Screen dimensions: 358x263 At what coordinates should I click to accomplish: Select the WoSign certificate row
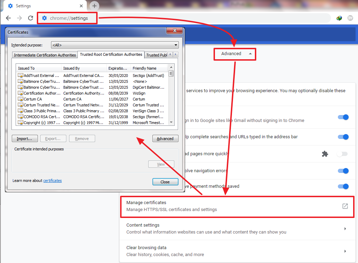[x=92, y=93]
